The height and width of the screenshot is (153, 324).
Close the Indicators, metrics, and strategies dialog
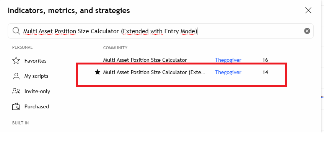[308, 11]
